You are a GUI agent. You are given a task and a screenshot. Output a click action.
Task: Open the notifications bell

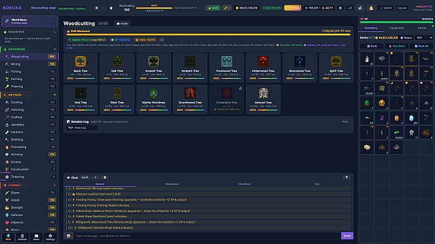(x=371, y=8)
